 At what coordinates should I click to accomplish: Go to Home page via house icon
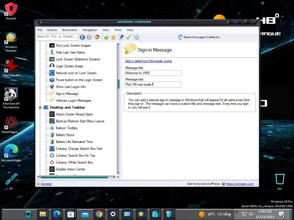(x=97, y=37)
